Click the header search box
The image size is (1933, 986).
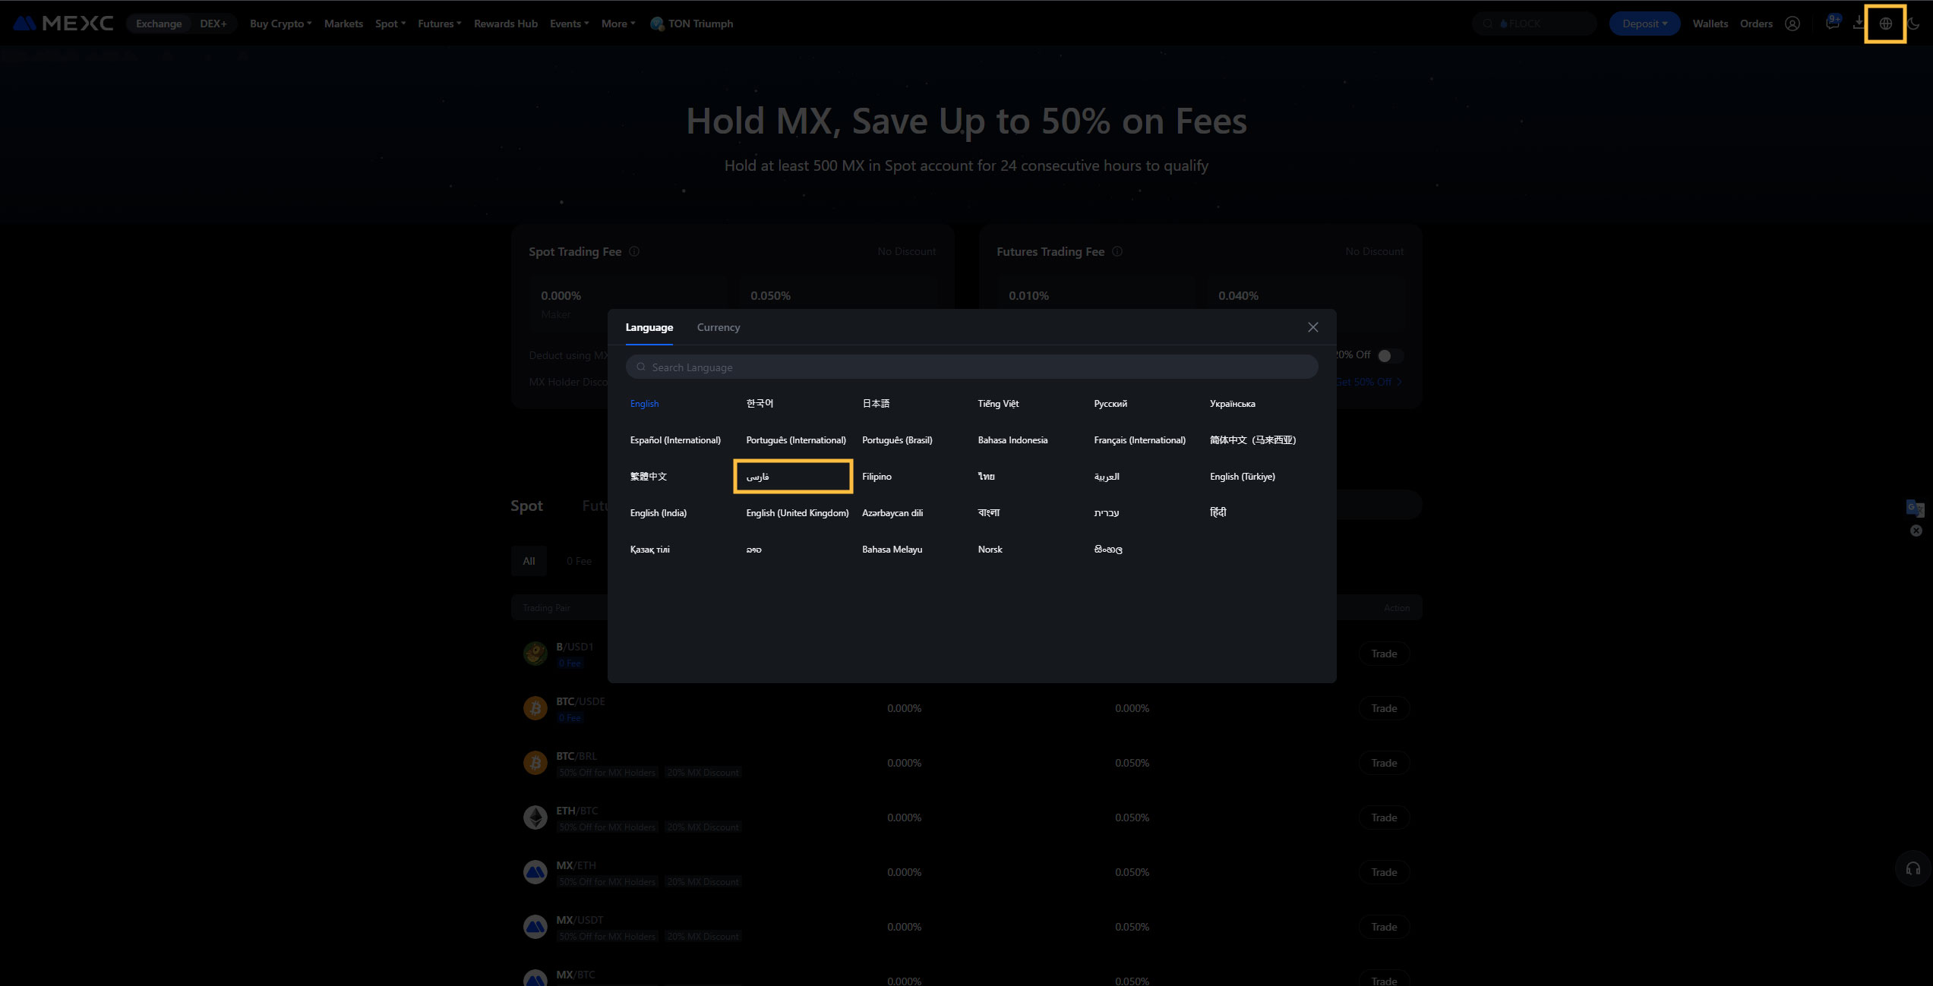pos(1534,24)
